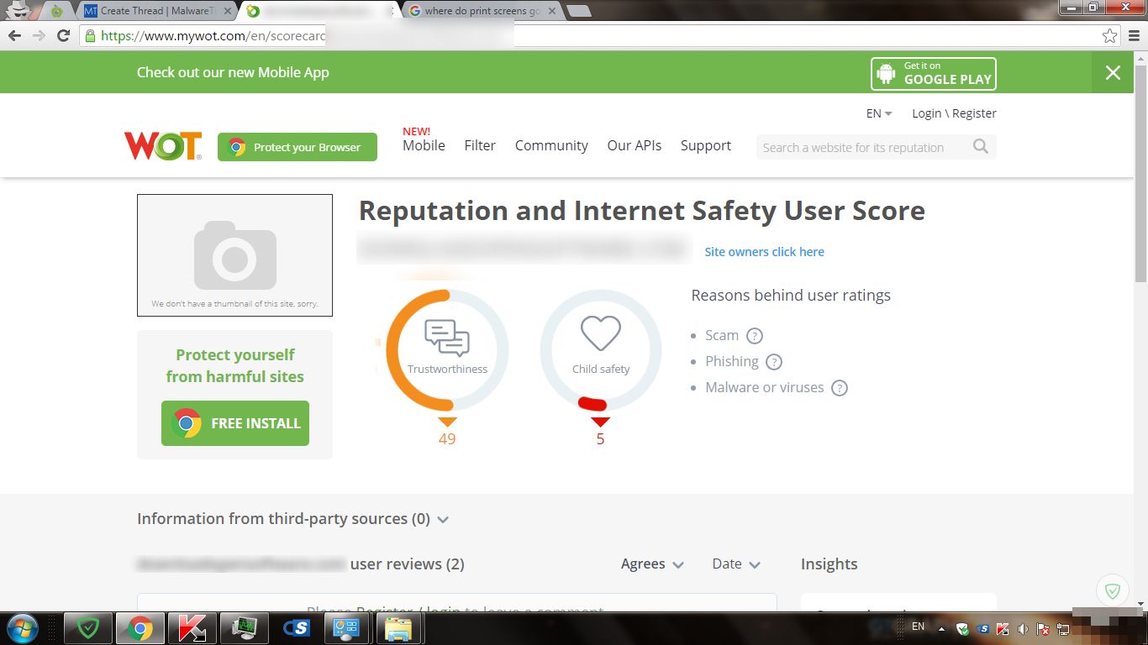Click the green shield badge on the page
Screen dimensions: 1148x645
1113,591
